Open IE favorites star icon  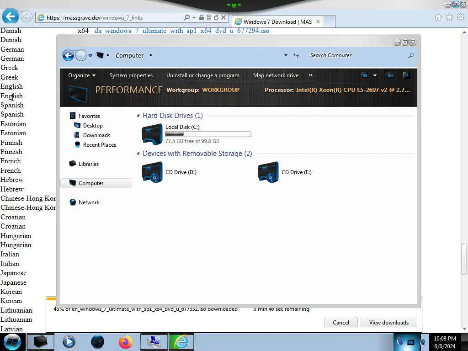(450, 17)
